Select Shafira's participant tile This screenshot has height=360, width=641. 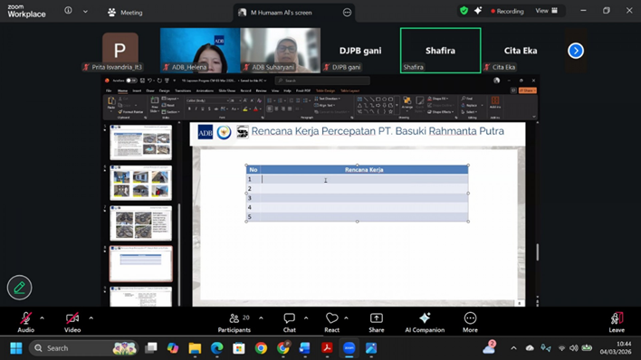[440, 51]
